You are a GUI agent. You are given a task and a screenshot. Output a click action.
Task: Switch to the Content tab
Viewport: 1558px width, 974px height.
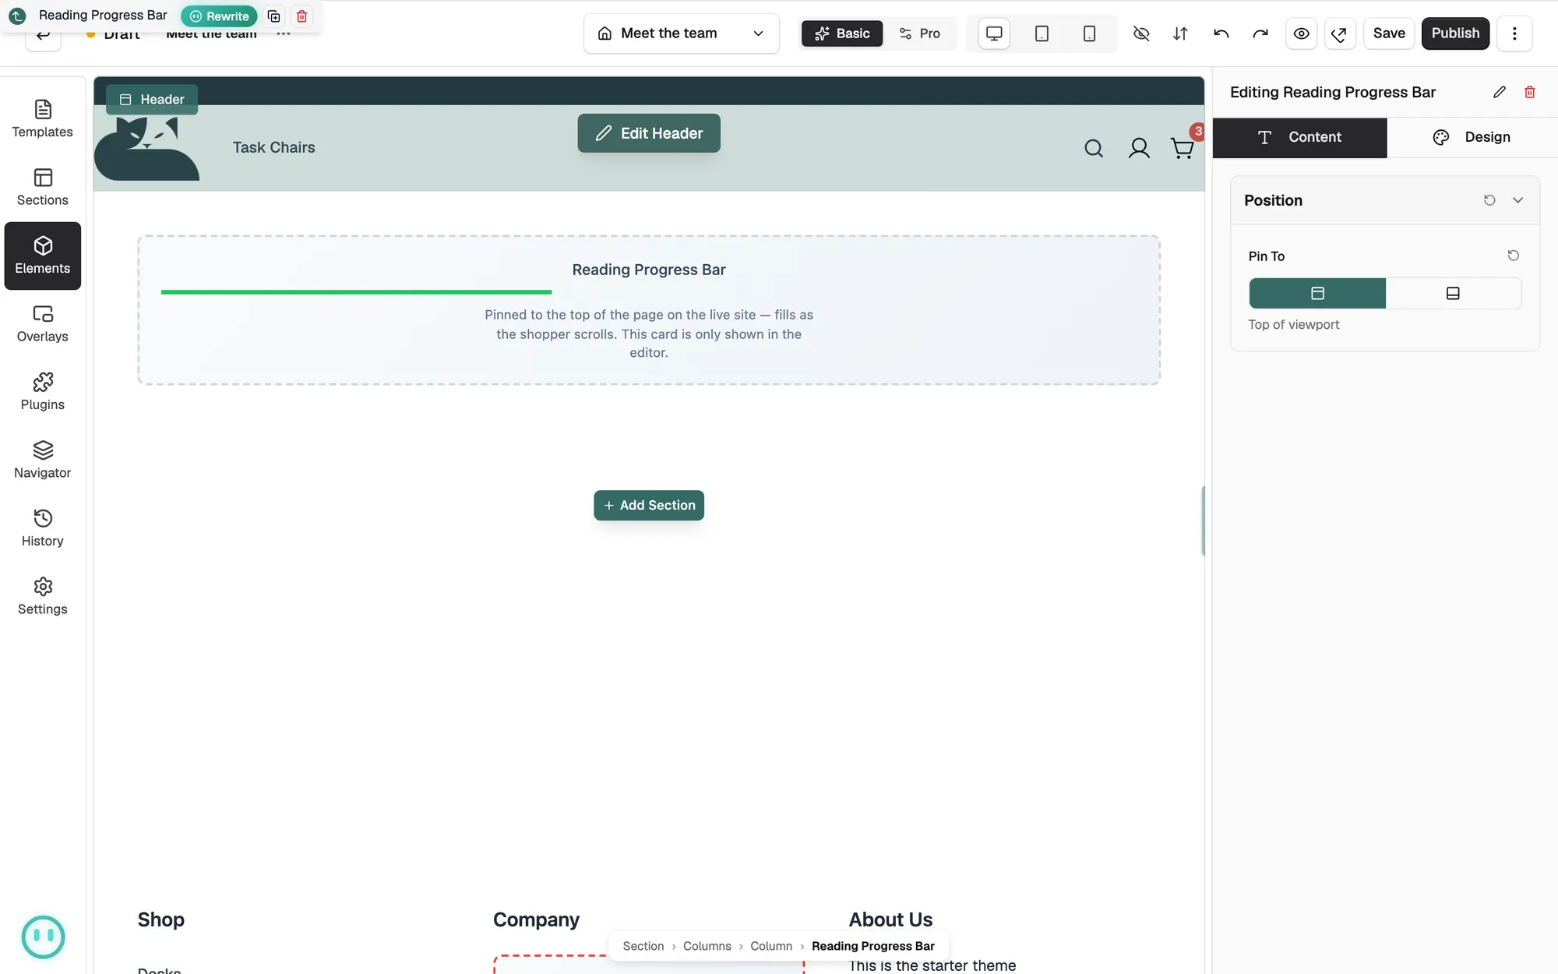[x=1299, y=137]
